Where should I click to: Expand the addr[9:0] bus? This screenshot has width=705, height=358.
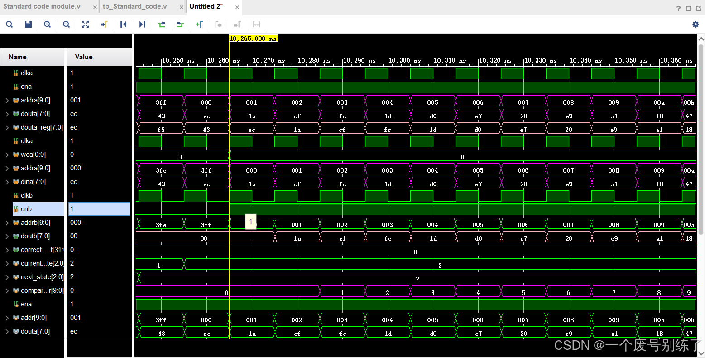7,318
